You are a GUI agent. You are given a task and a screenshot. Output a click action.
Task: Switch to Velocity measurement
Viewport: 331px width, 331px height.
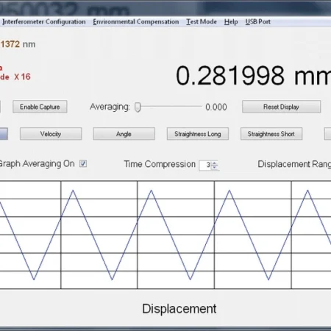tap(51, 134)
